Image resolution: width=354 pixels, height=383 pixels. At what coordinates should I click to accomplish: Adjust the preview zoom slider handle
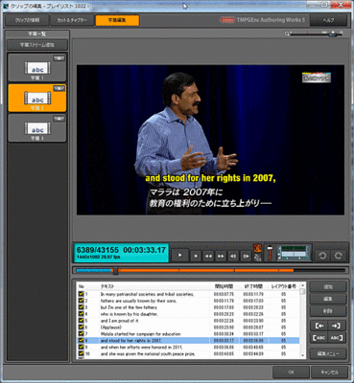point(333,34)
